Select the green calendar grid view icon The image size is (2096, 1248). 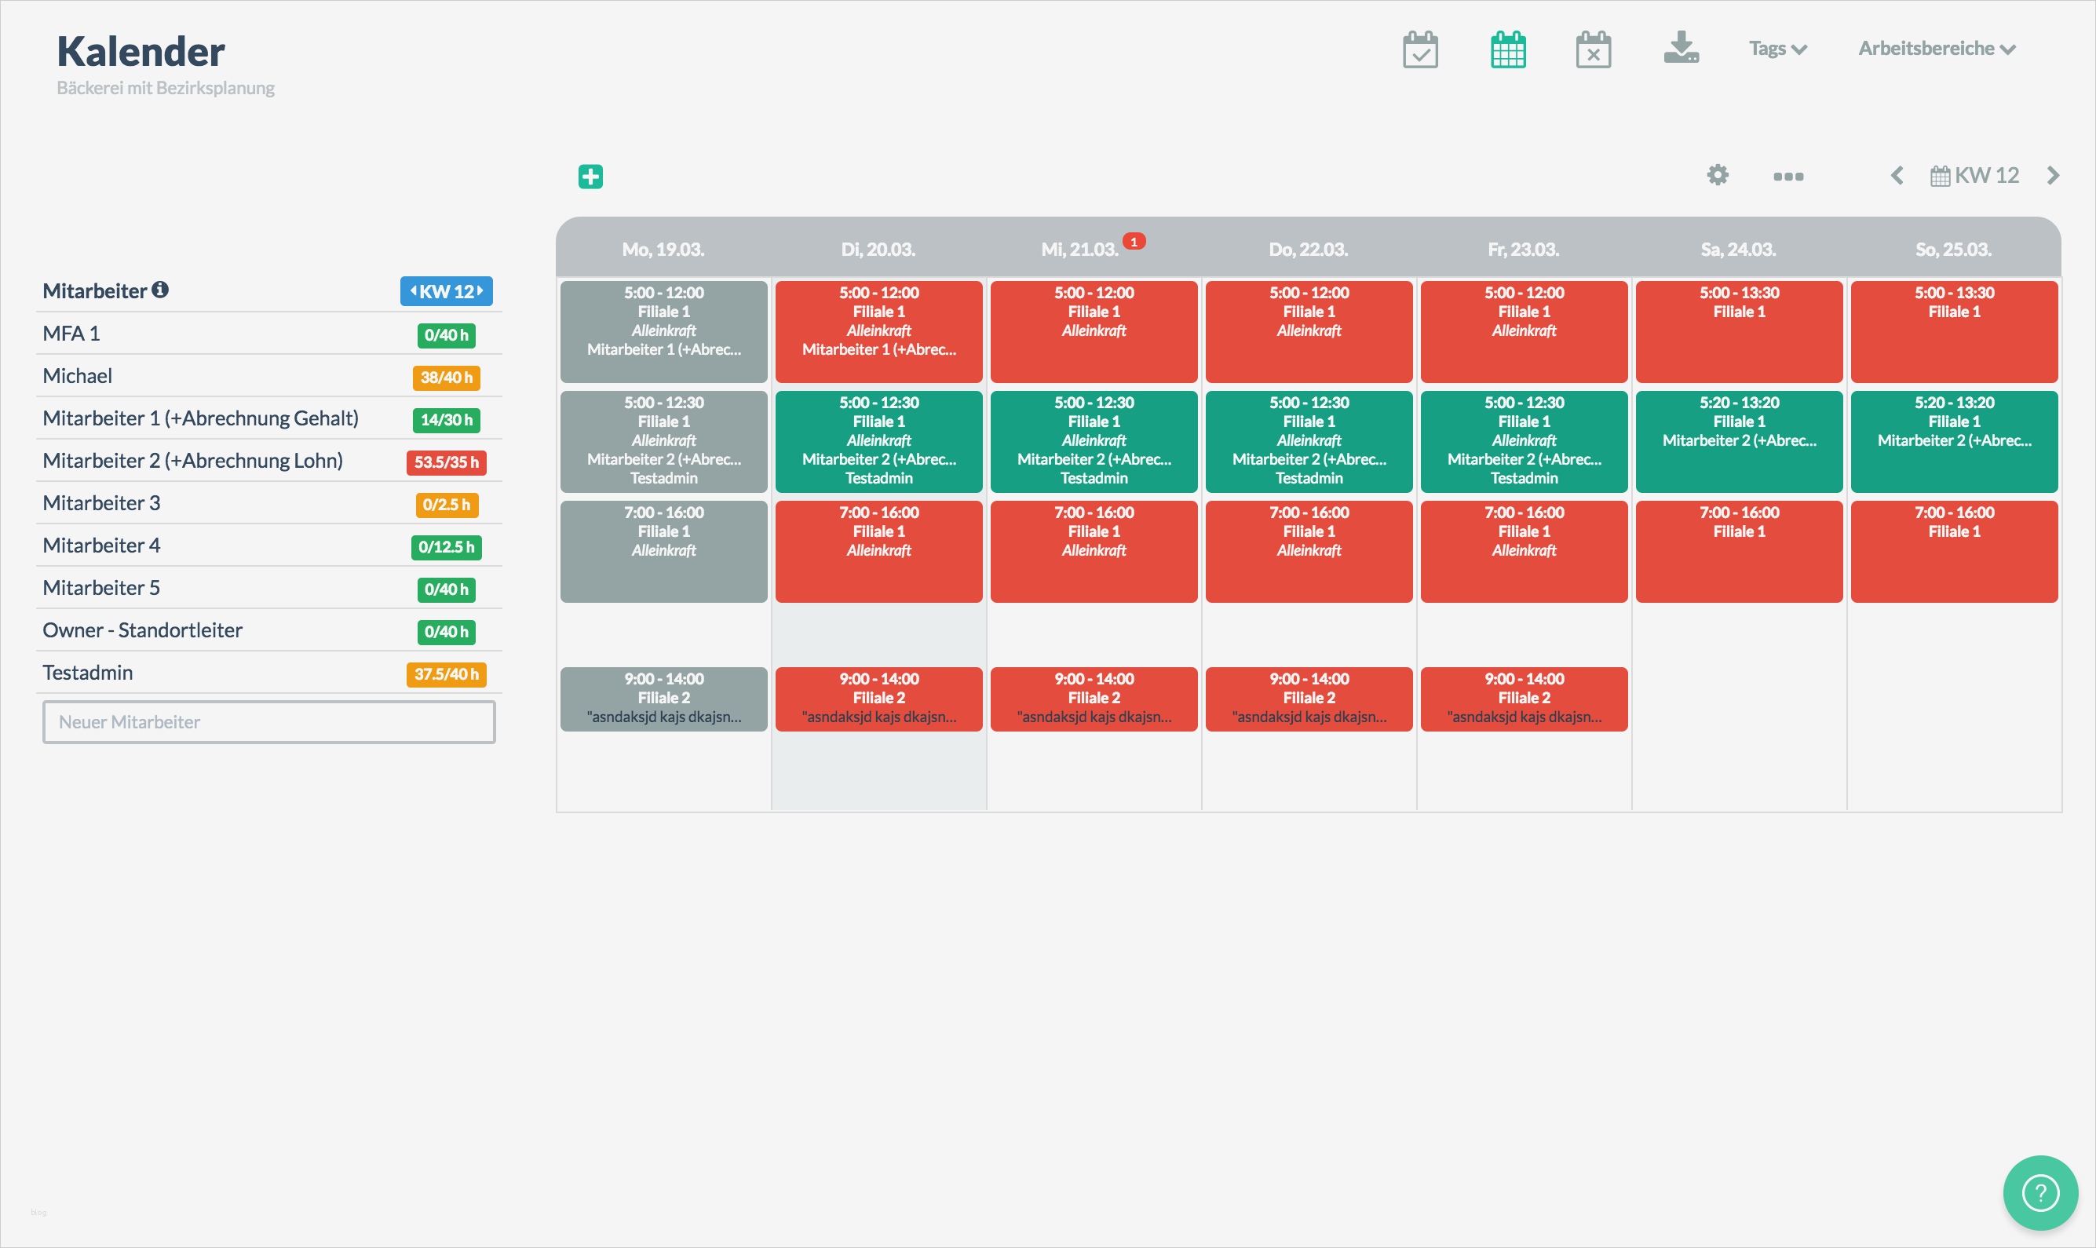1508,49
